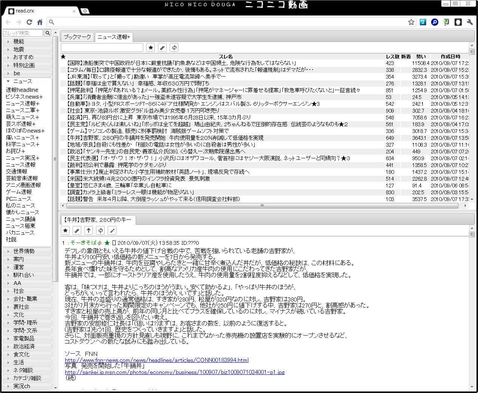Viewport: 478px width, 393px height.
Task: Click the black read.crx extension icon
Action: (458, 22)
